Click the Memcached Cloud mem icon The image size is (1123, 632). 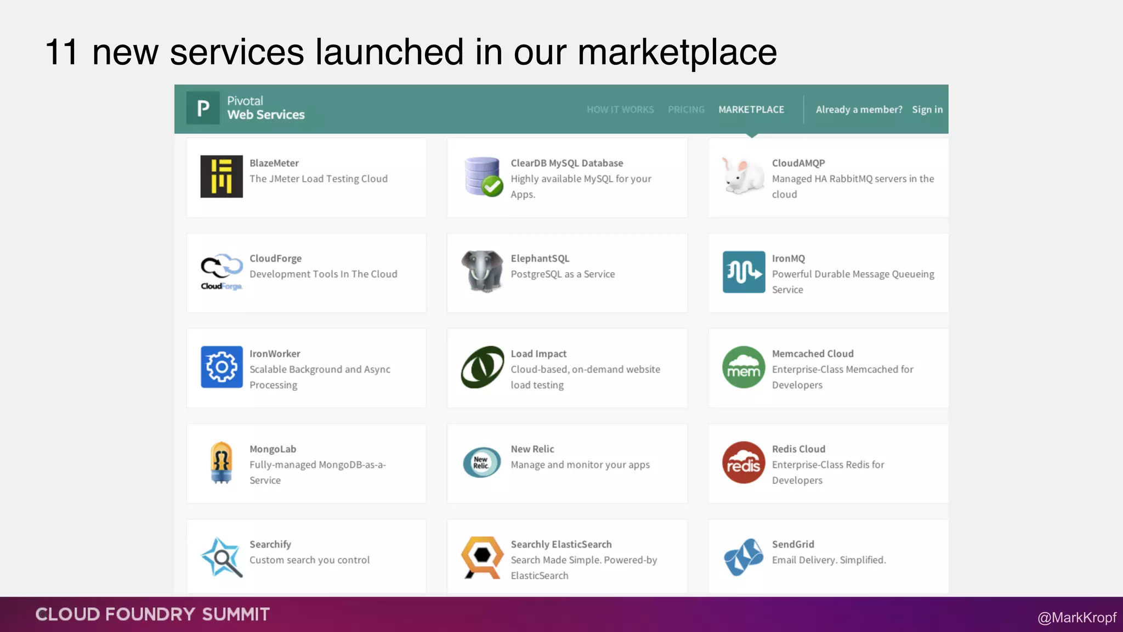[x=744, y=367]
